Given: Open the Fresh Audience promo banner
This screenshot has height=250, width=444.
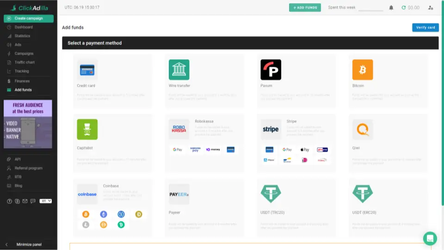Looking at the screenshot, I should click(28, 124).
